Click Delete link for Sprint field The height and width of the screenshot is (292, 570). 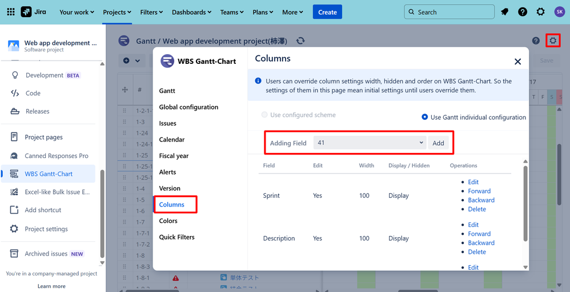(477, 209)
